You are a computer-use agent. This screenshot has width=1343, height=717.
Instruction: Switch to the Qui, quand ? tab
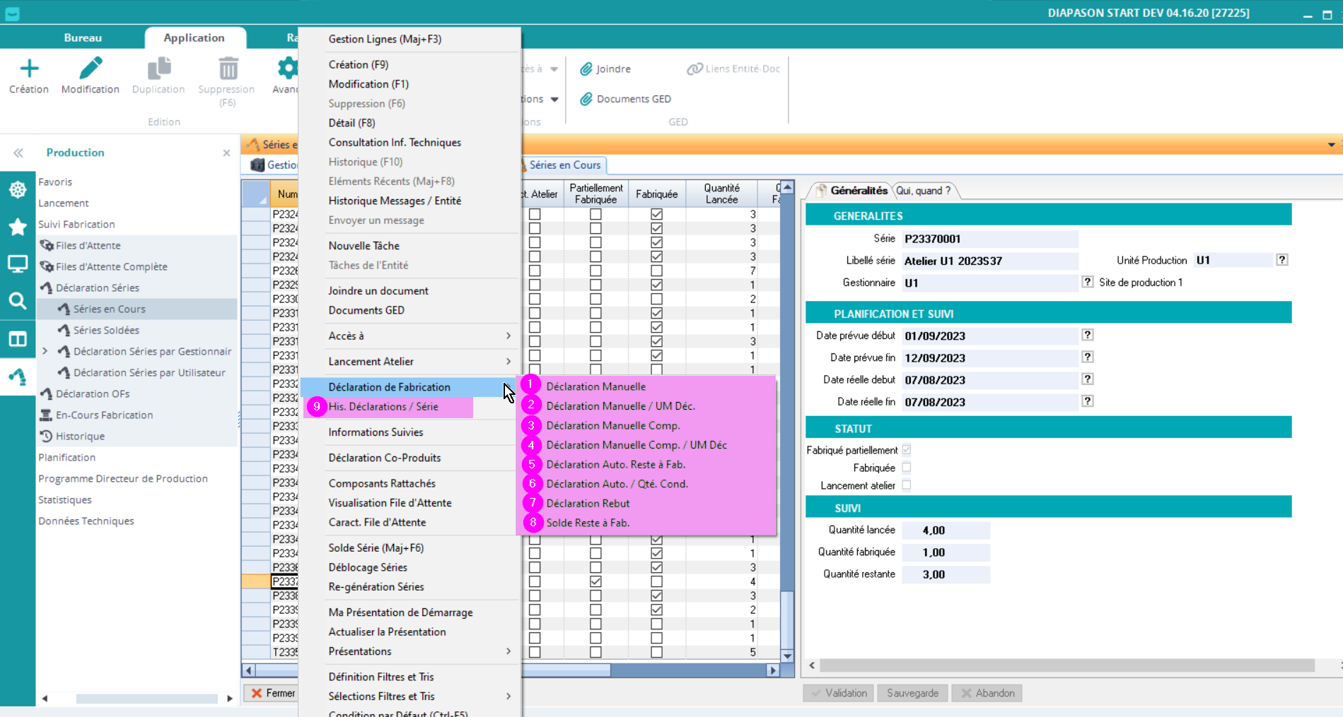click(x=923, y=191)
